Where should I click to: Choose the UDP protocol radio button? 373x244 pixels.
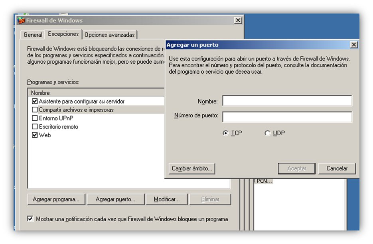tap(267, 133)
